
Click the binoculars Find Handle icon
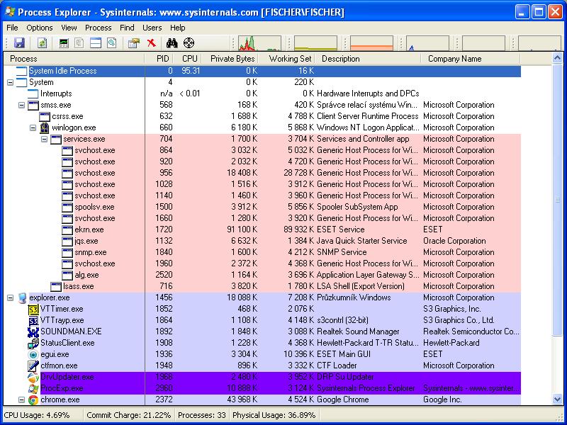172,43
